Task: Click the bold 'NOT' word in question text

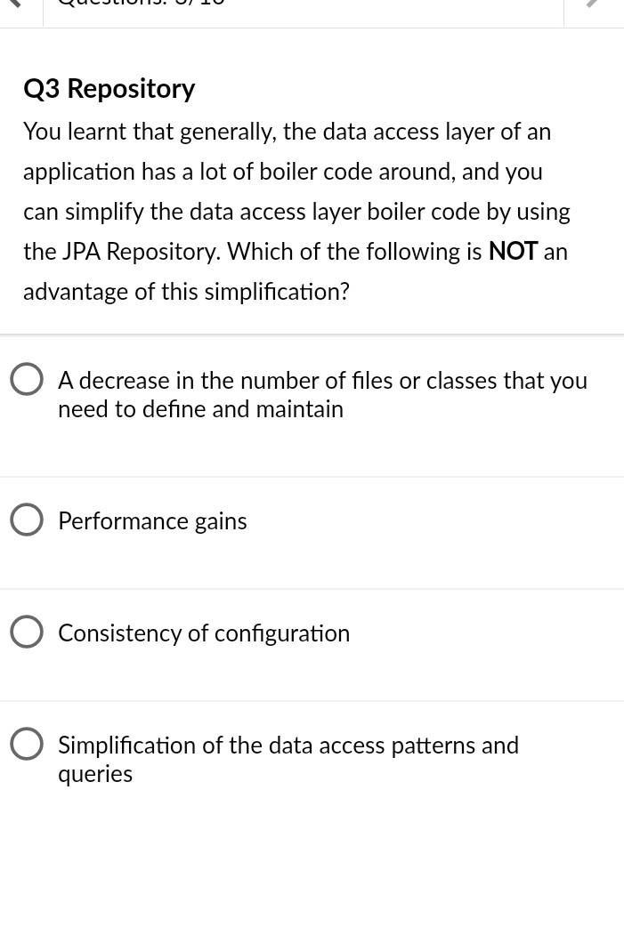Action: click(513, 251)
